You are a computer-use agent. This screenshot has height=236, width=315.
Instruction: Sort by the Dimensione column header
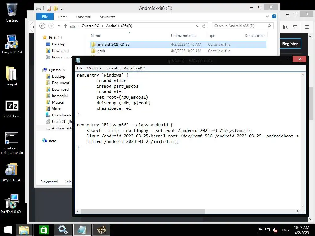(254, 36)
